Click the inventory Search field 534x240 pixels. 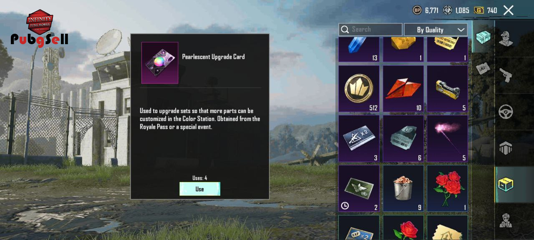(x=370, y=30)
